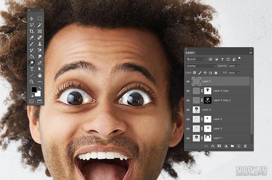Reset to default foreground and background colors

pos(32,95)
